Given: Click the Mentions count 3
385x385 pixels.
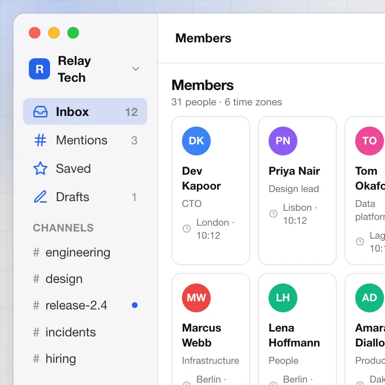Looking at the screenshot, I should click(x=134, y=141).
